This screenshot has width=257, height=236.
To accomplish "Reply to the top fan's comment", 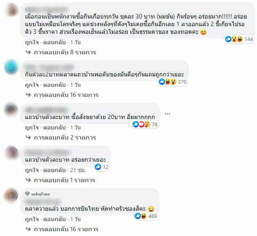I will [x=54, y=219].
